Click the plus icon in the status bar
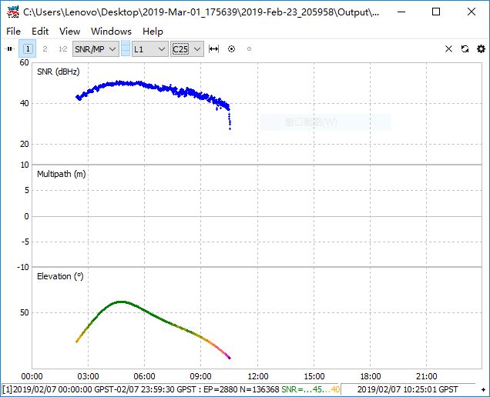The width and height of the screenshot is (490, 397). pos(483,389)
